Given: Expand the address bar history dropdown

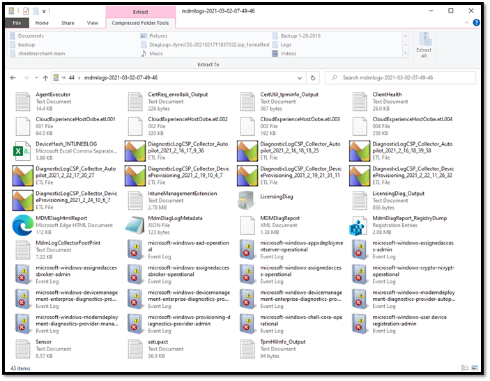Looking at the screenshot, I should pos(300,78).
